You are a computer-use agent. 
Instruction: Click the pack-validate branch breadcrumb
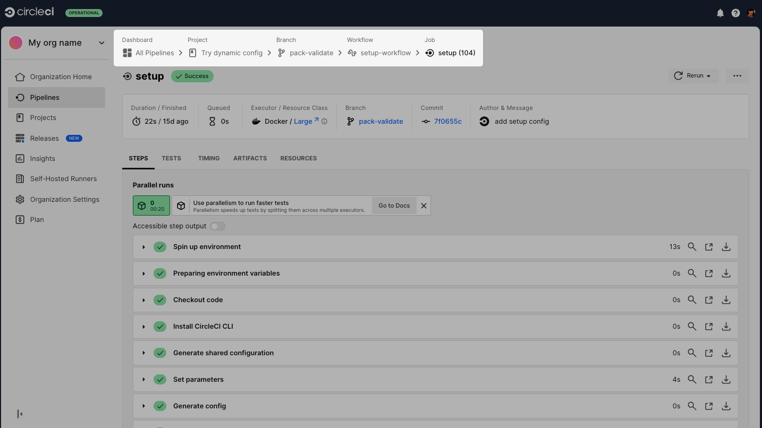tap(305, 53)
